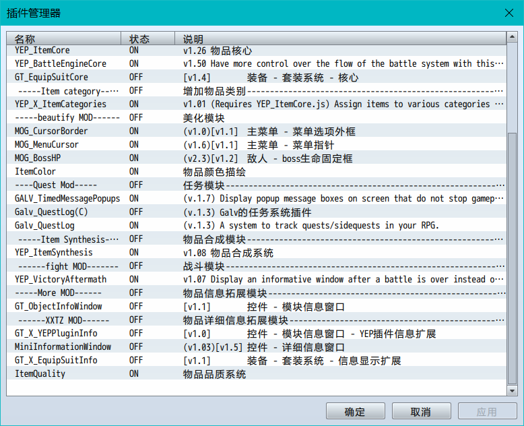Select the MOG_BossHP plugin row
This screenshot has width=524, height=426.
(x=257, y=158)
